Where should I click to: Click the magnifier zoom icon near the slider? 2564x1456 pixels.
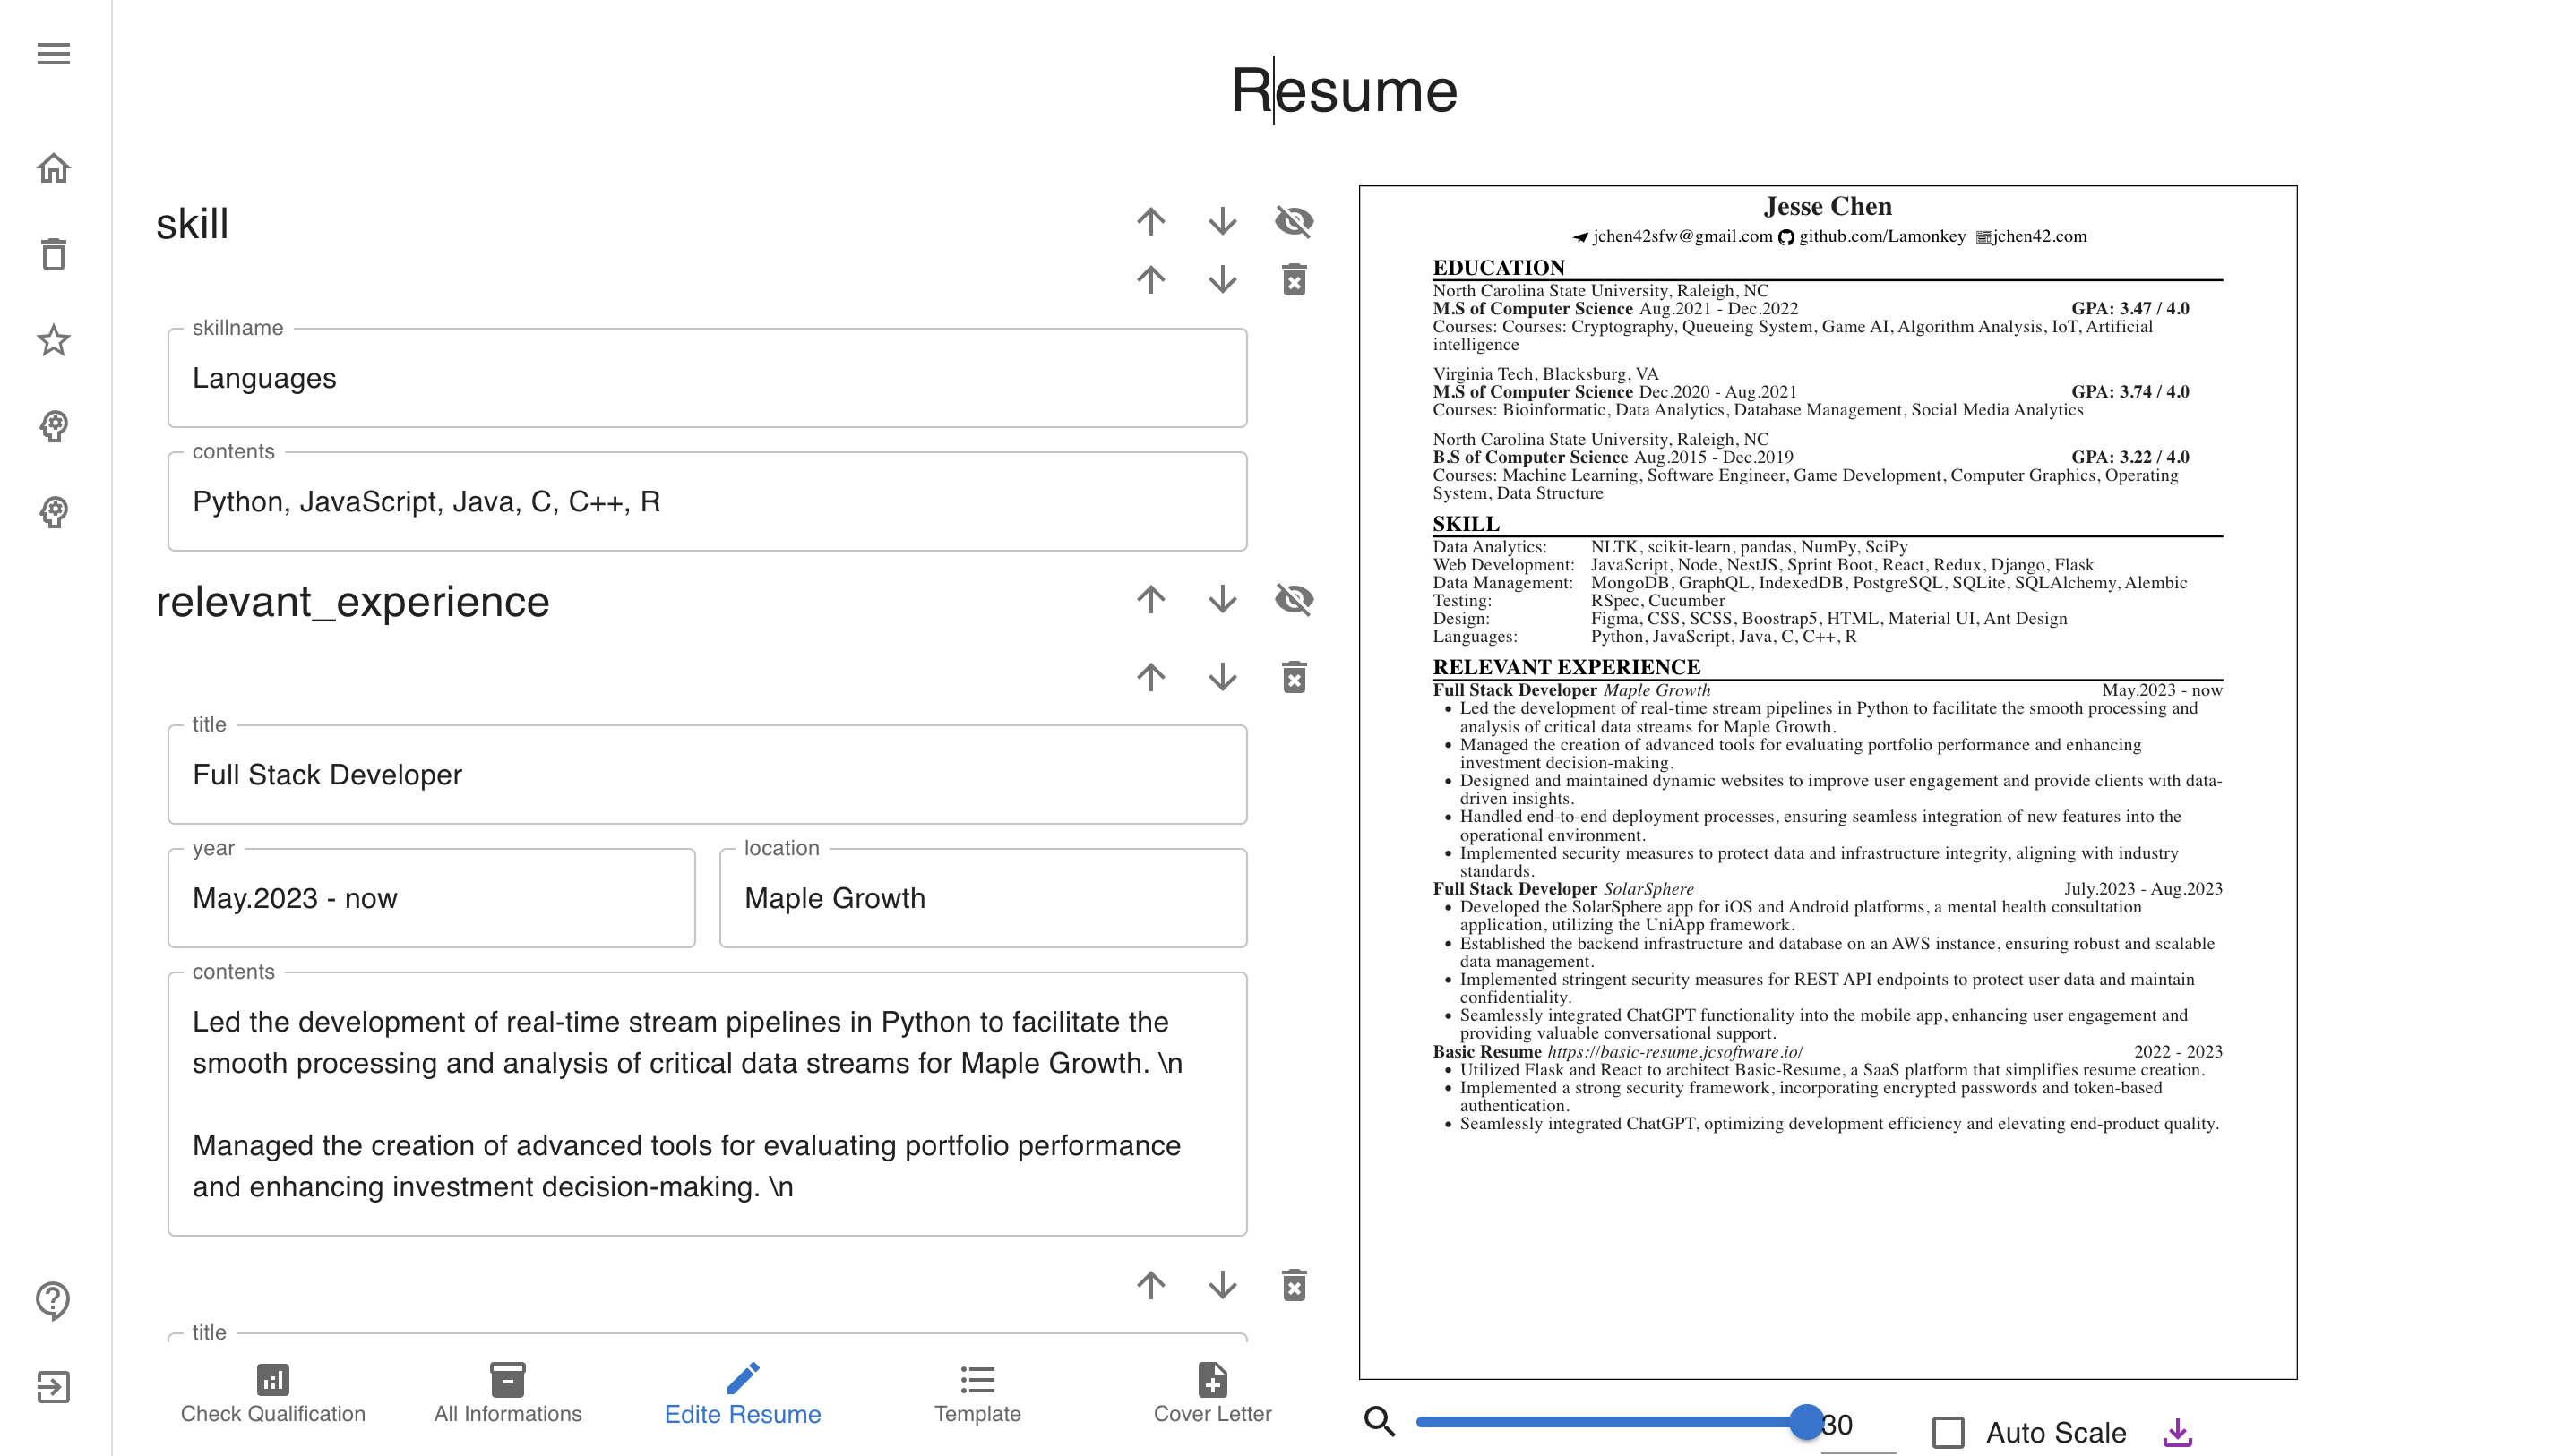pos(1380,1420)
